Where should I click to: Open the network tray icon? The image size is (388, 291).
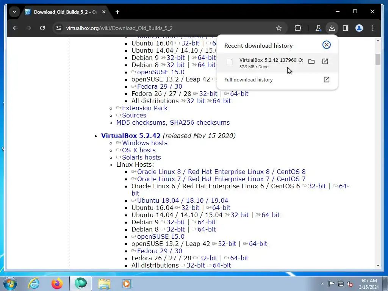(341, 284)
